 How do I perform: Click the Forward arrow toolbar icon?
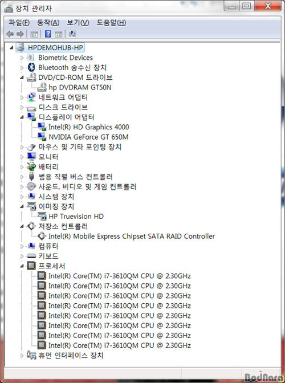point(21,34)
